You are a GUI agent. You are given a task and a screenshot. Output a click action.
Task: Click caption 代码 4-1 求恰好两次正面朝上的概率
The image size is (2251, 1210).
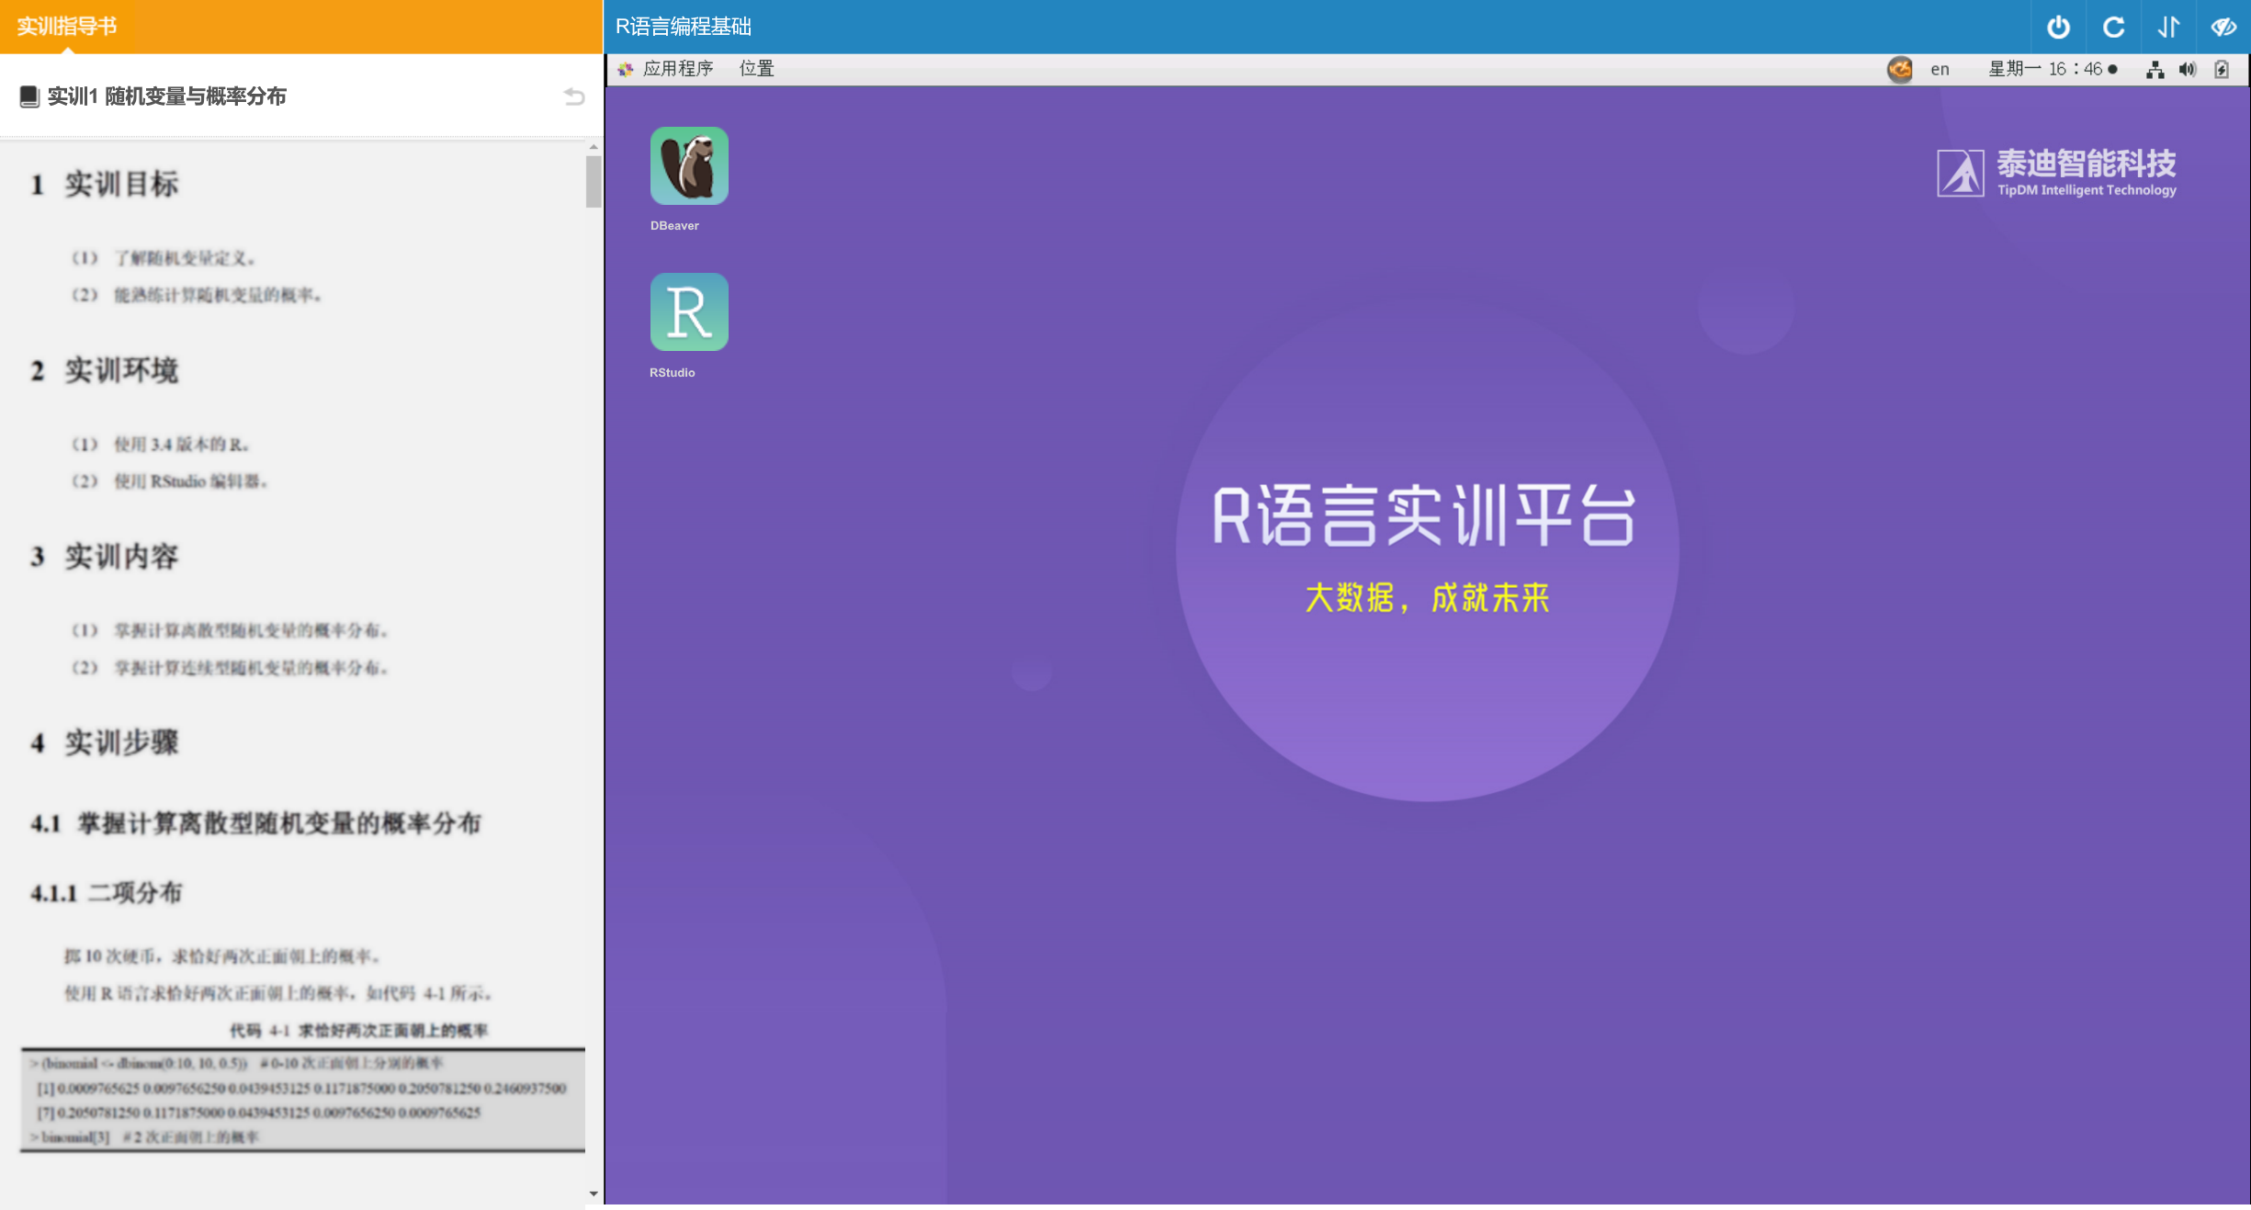(x=358, y=1031)
